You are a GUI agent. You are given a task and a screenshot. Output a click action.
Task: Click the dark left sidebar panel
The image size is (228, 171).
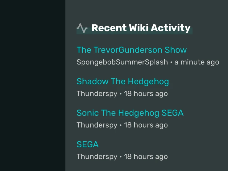32,85
